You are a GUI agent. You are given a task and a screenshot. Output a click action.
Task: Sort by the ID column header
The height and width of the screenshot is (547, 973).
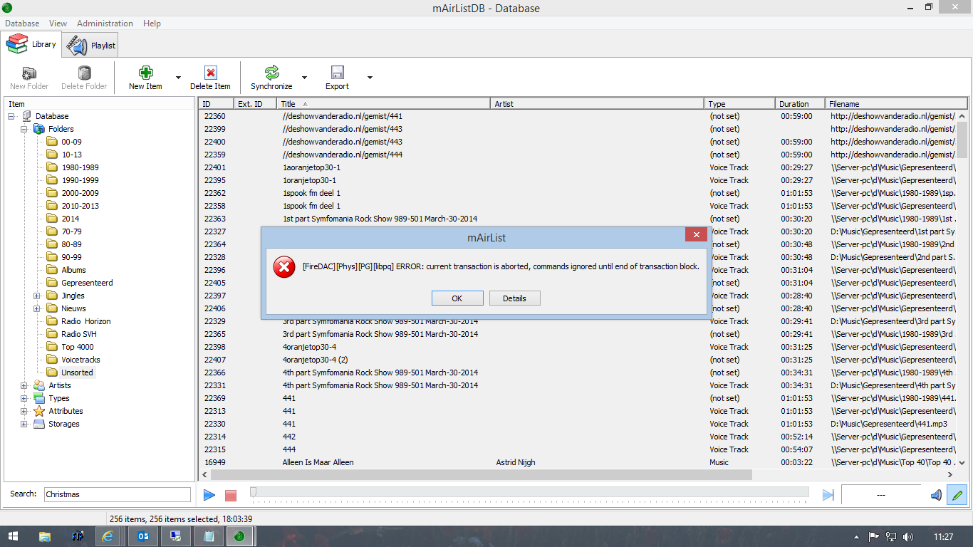(x=217, y=104)
